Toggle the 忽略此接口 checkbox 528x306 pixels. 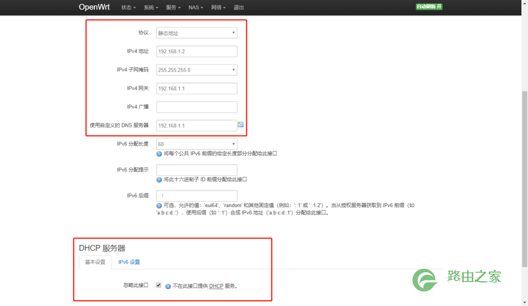[x=158, y=285]
